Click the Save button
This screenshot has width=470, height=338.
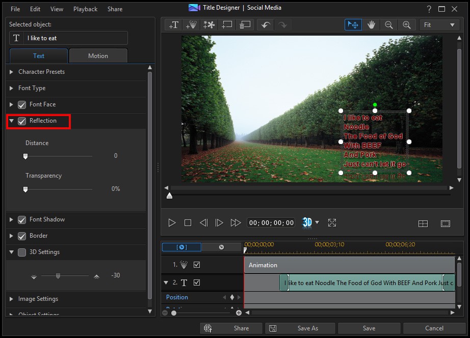click(x=369, y=328)
